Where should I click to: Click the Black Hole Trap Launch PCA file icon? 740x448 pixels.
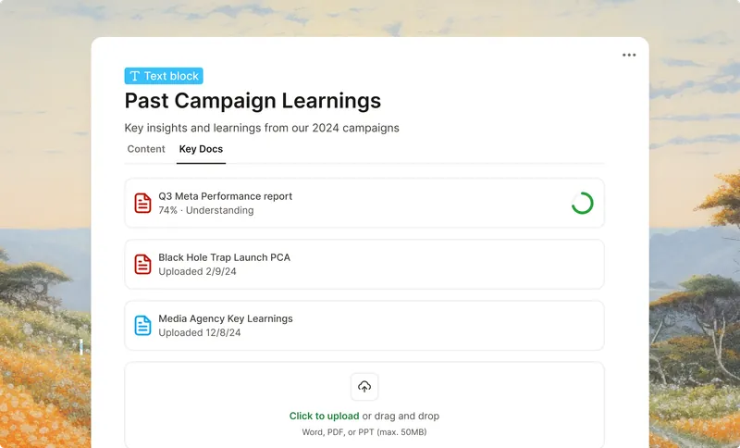[x=142, y=265]
